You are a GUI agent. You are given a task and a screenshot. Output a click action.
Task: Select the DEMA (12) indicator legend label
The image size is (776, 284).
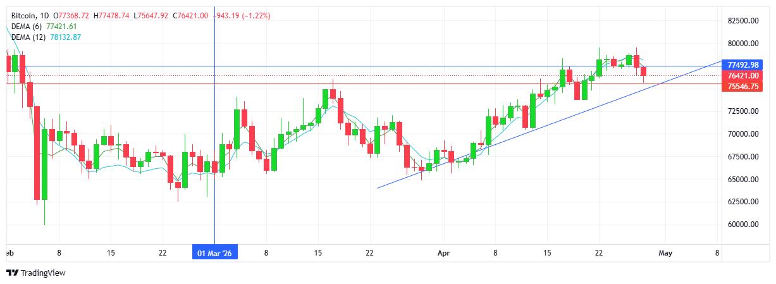point(27,37)
